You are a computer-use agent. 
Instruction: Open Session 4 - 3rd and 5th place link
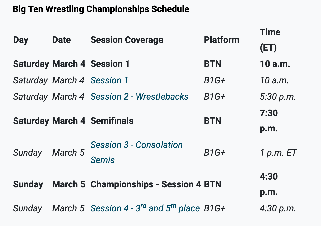click(x=145, y=208)
